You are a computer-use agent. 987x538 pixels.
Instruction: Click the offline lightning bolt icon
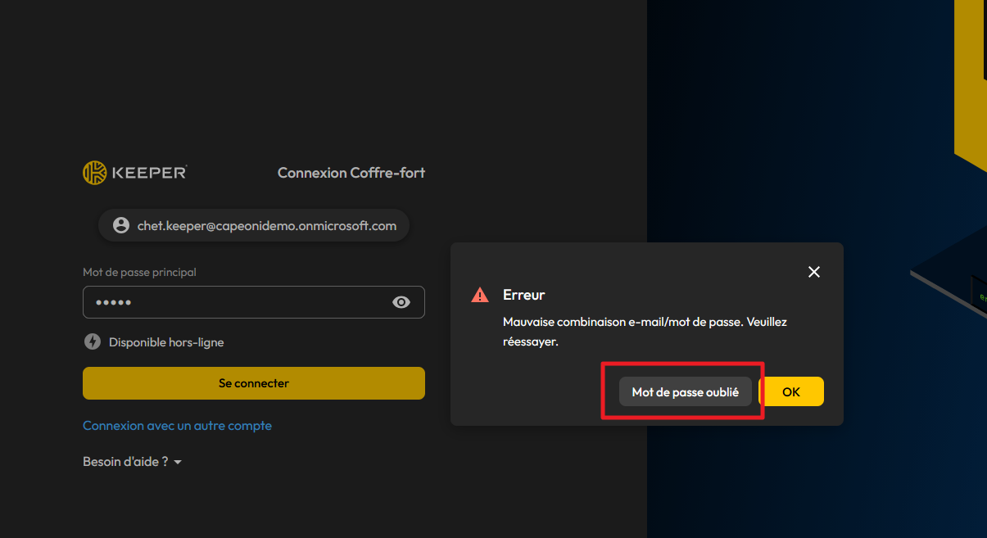pos(93,341)
